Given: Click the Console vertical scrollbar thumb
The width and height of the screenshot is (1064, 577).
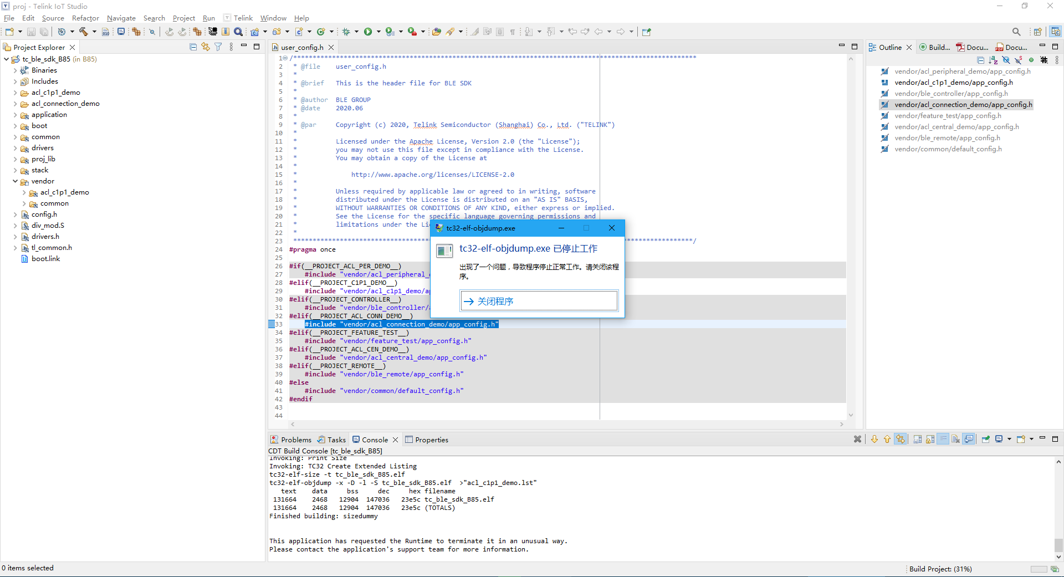Looking at the screenshot, I should 1058,545.
